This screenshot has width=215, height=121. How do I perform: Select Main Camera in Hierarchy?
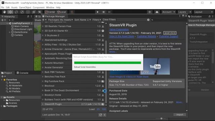click(21, 26)
